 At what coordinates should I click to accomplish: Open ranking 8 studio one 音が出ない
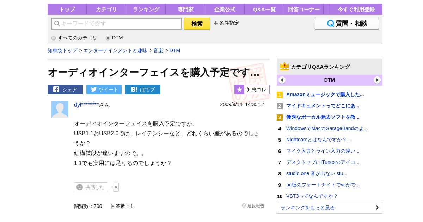317,173
